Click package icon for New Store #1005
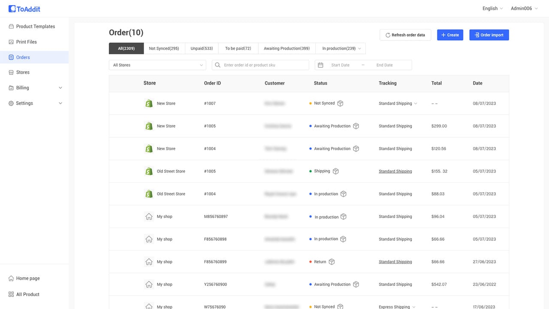Image resolution: width=549 pixels, height=309 pixels. tap(356, 126)
